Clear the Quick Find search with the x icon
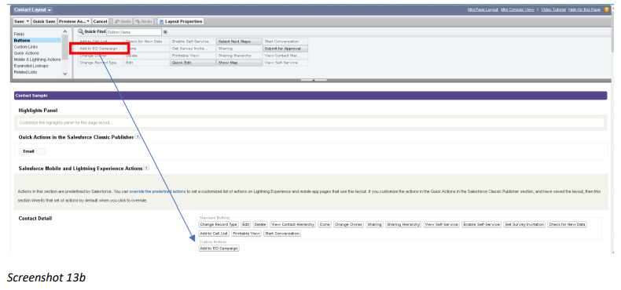This screenshot has height=290, width=621. coord(165,32)
